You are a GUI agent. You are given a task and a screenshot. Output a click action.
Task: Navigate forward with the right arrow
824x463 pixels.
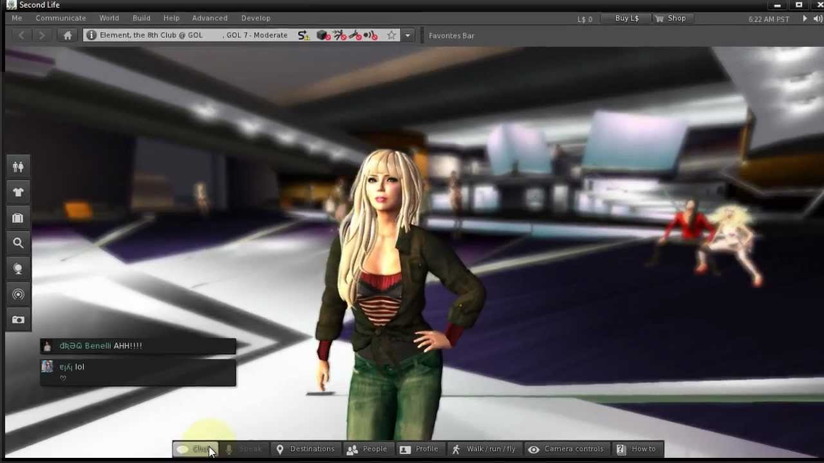point(42,35)
